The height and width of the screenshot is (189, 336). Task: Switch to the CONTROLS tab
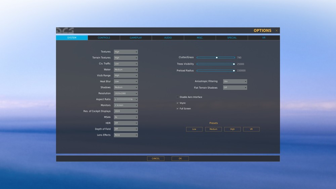104,38
